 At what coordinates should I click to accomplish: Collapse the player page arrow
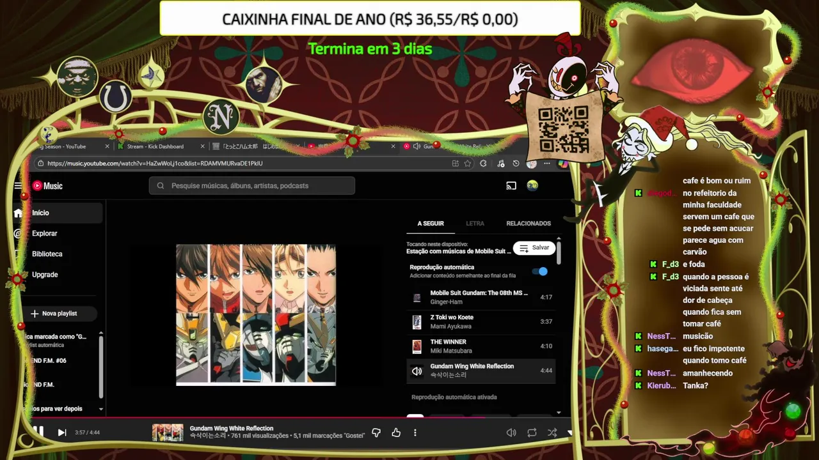point(569,433)
